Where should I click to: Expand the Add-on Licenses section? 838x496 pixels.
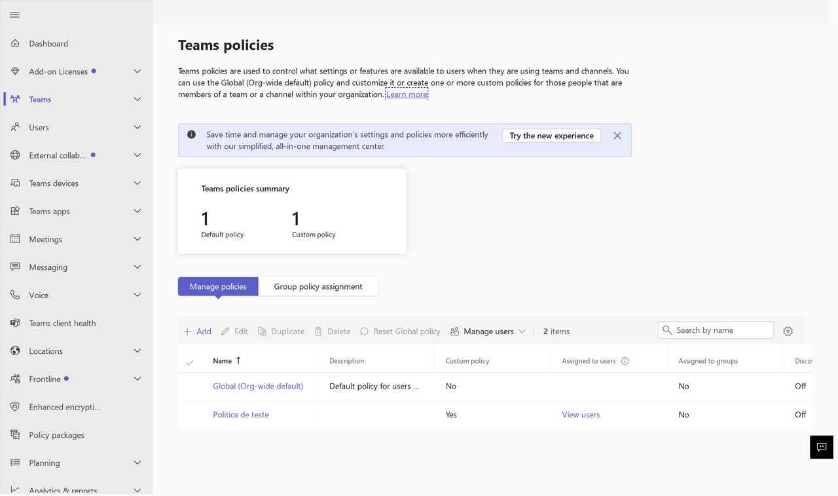coord(137,71)
